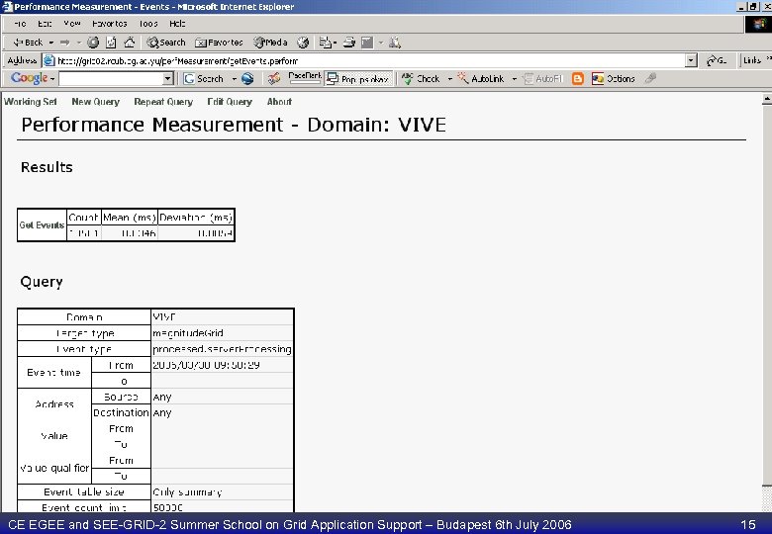The width and height of the screenshot is (772, 534).
Task: Click the New Query link
Action: click(96, 102)
